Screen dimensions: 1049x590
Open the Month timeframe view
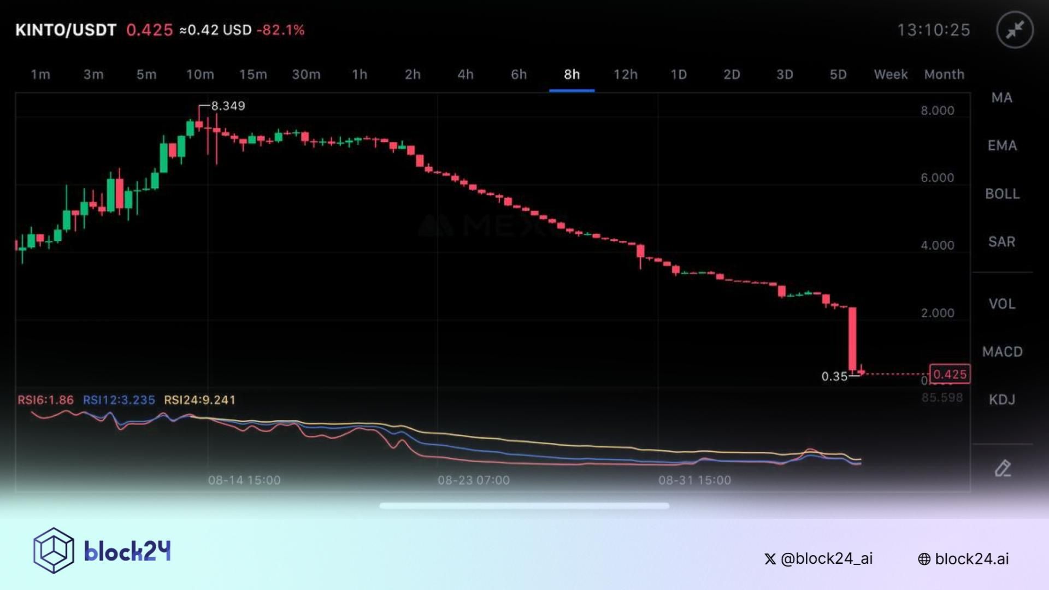944,75
